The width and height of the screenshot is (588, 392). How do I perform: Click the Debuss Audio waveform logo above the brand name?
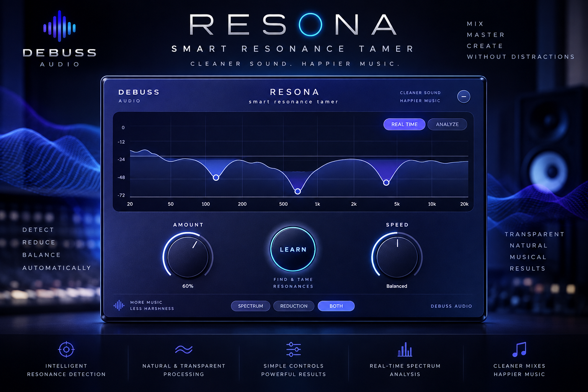(59, 26)
